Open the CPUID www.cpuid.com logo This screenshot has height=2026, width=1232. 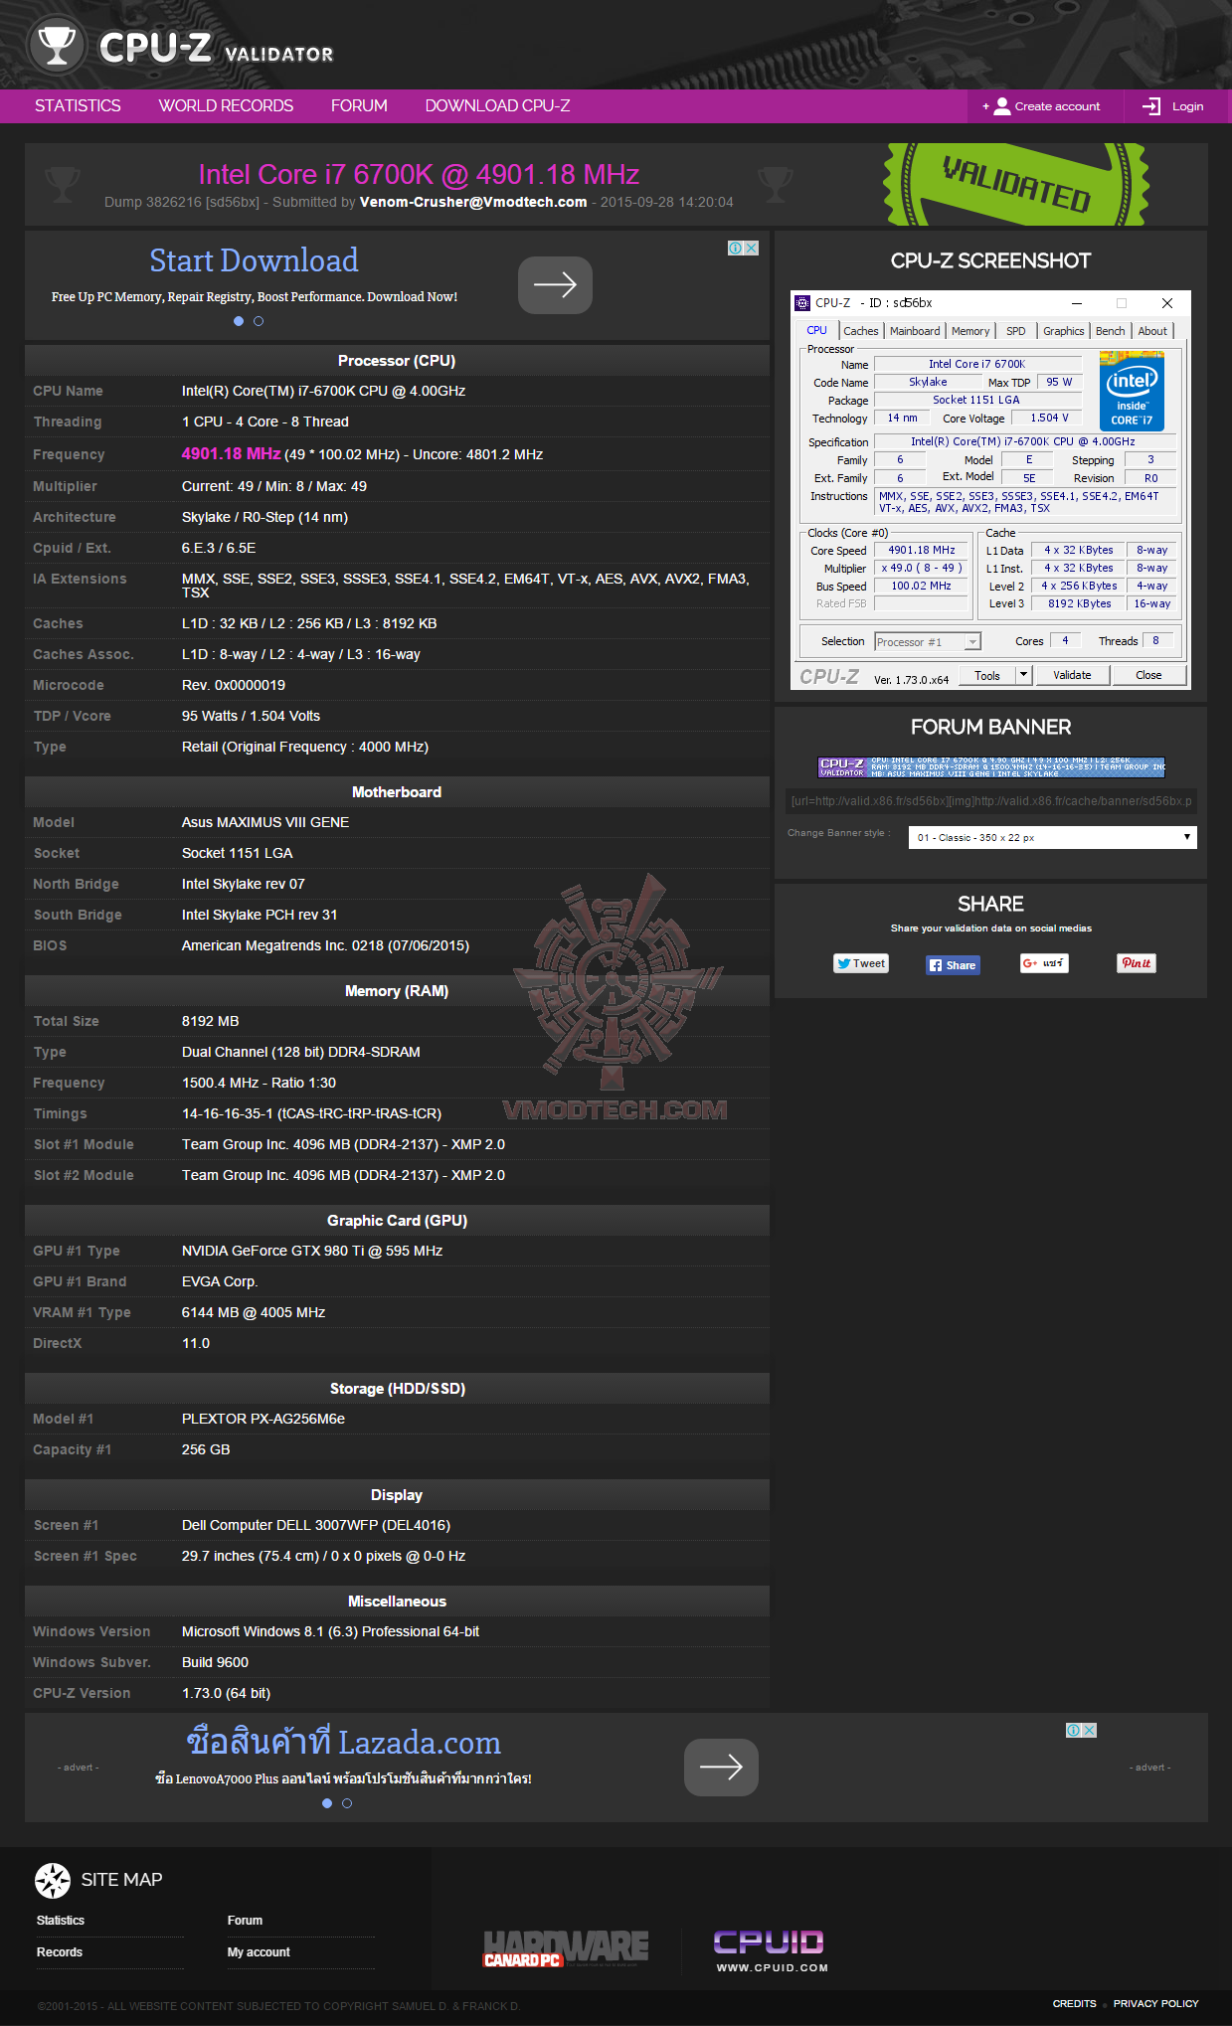pos(770,1950)
